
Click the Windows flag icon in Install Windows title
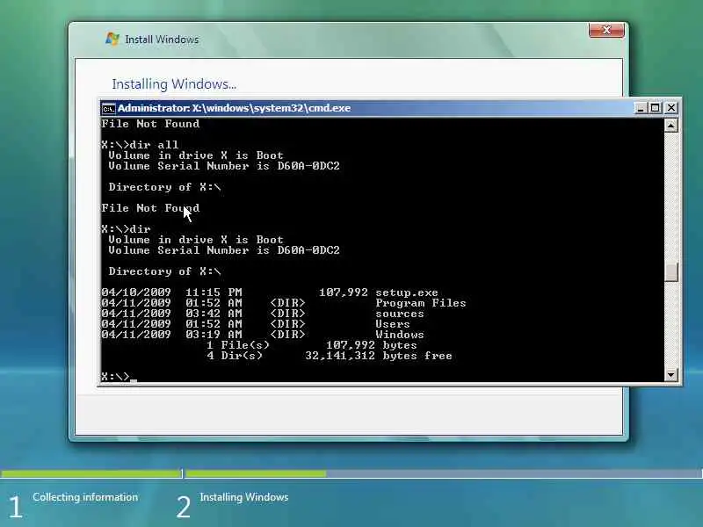pos(112,39)
